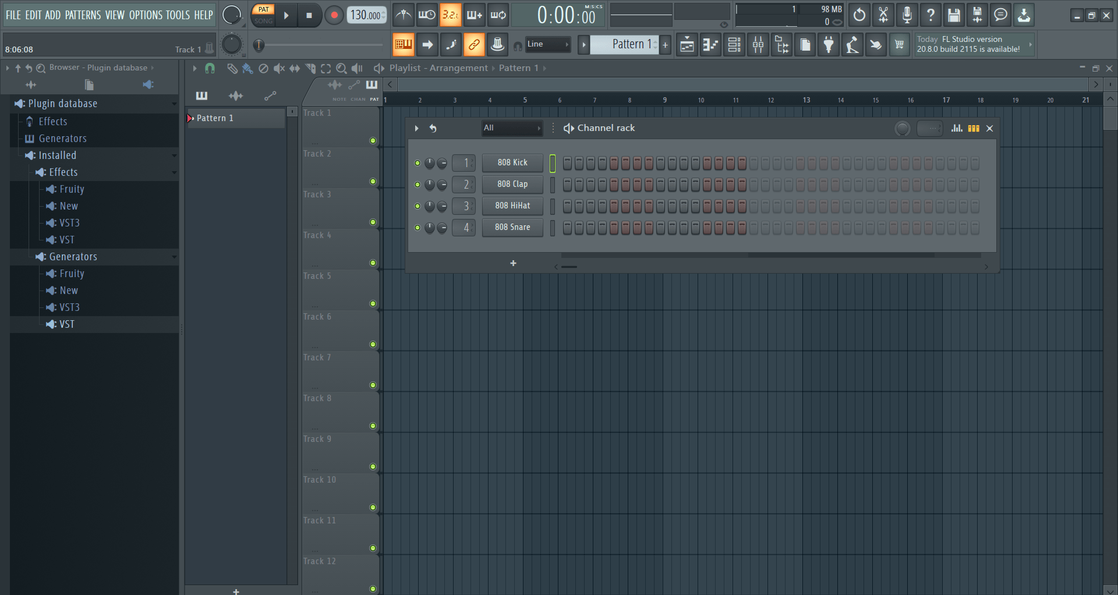
Task: Open the Piano roll view
Action: tap(710, 44)
